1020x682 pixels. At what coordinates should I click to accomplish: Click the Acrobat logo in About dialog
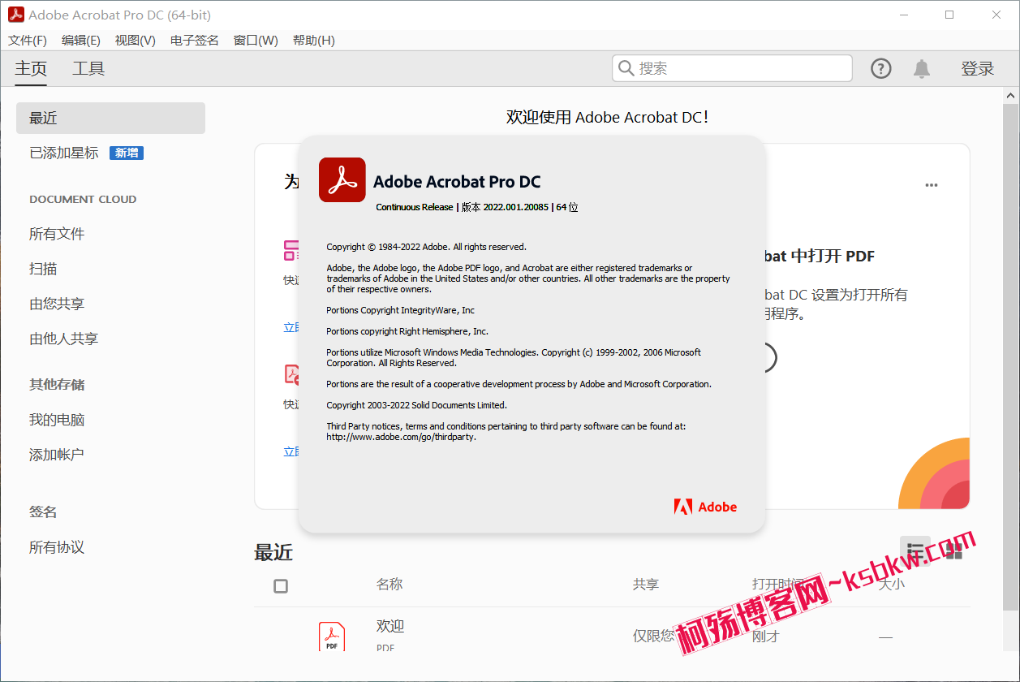pyautogui.click(x=342, y=179)
